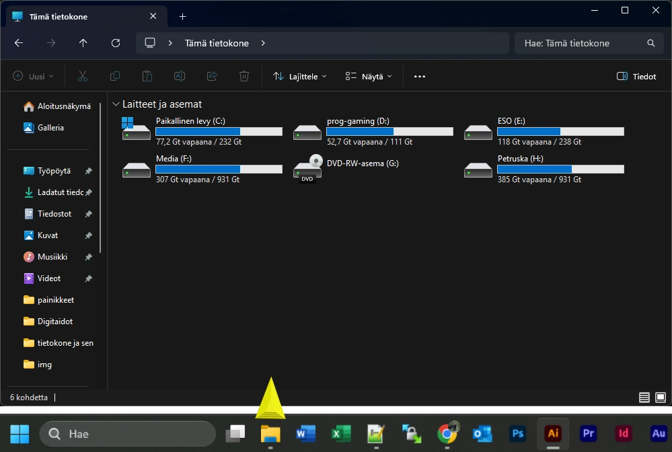
Task: Click the back navigation arrow
Action: click(x=19, y=43)
